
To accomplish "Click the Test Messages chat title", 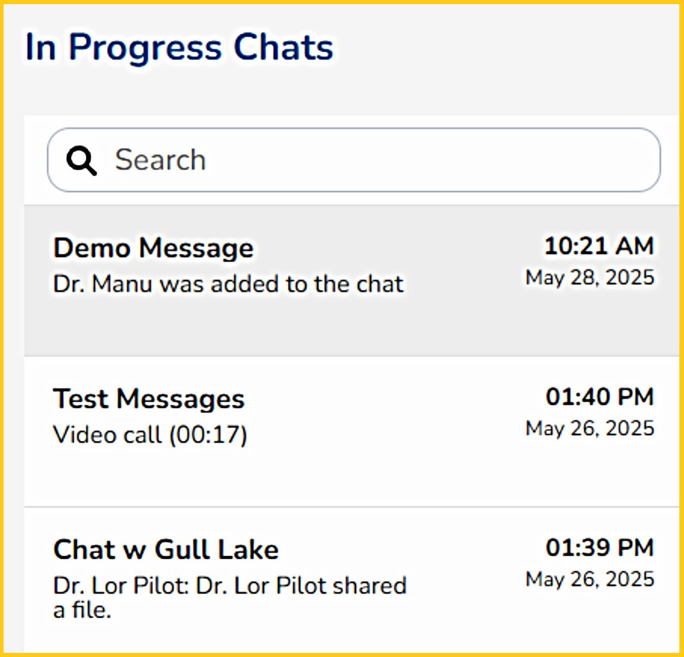I will click(149, 399).
